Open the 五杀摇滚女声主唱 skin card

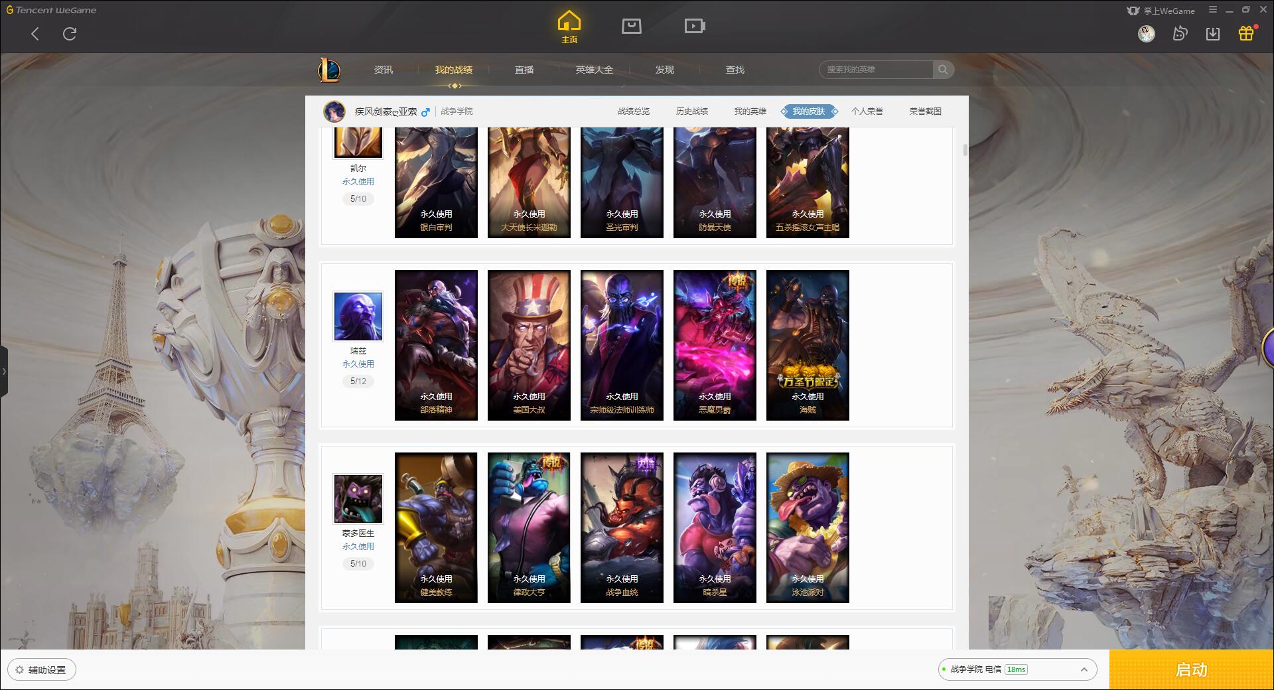coord(808,182)
